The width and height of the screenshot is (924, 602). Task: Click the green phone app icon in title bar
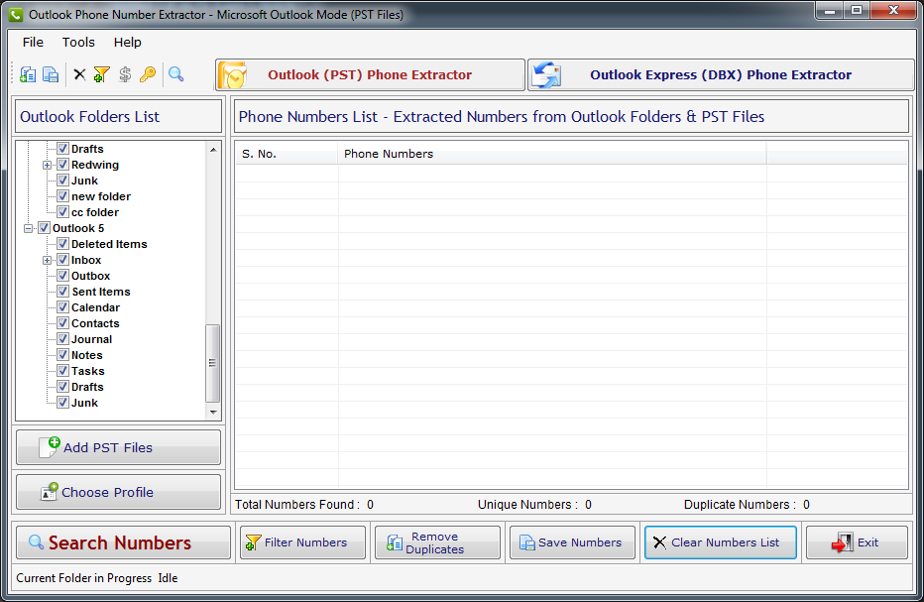tap(16, 14)
